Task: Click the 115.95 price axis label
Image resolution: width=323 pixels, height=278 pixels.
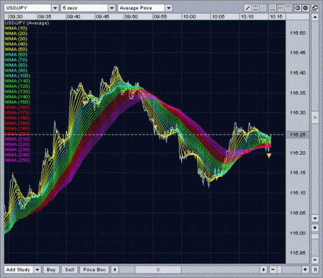Action: (x=298, y=253)
